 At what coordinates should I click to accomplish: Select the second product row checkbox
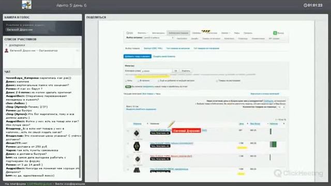pyautogui.click(x=128, y=144)
